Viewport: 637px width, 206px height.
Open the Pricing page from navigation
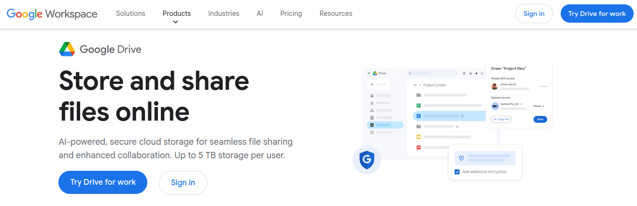click(291, 14)
